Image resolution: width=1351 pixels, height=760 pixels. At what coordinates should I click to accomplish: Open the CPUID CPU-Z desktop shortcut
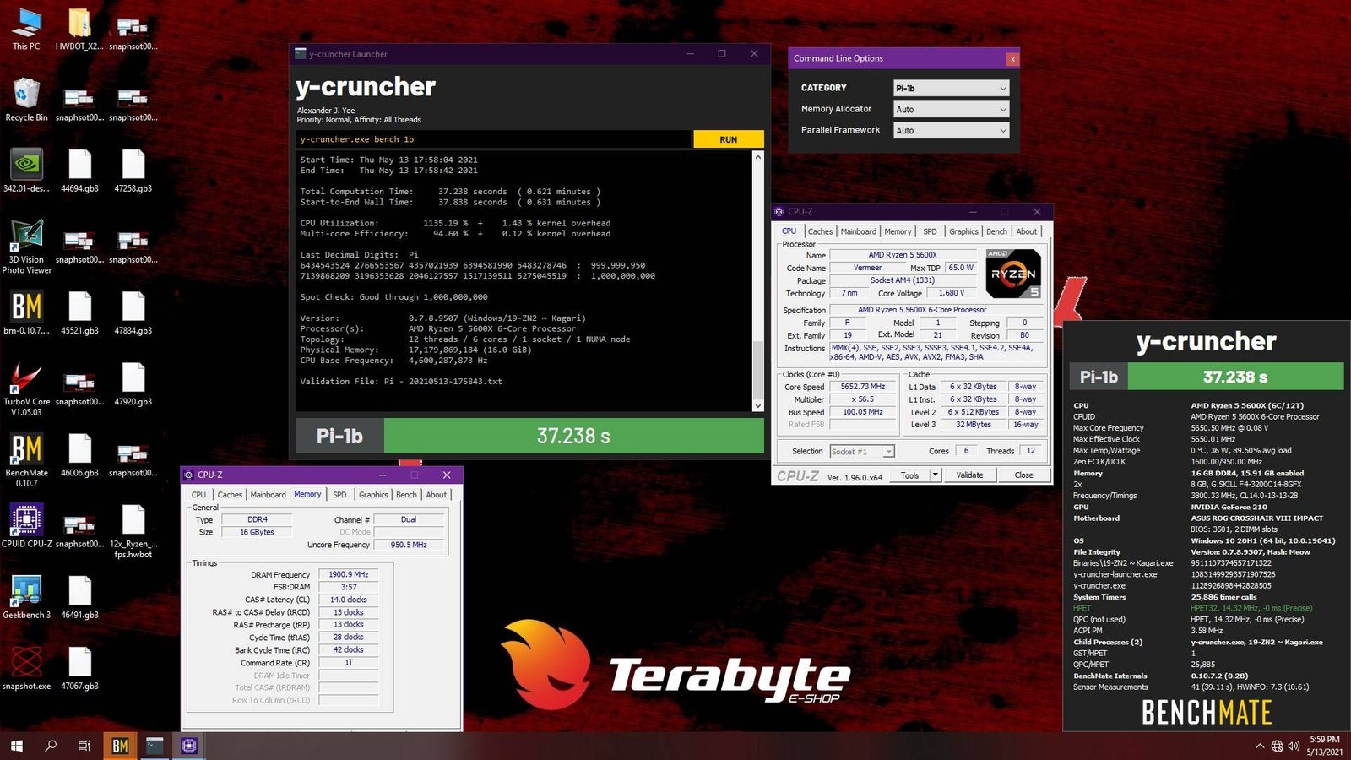tap(26, 521)
